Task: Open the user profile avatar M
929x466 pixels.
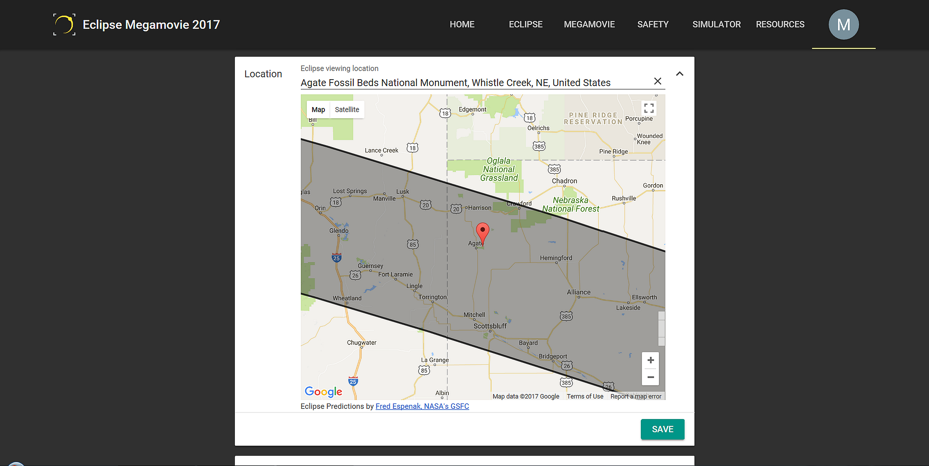Action: (843, 25)
